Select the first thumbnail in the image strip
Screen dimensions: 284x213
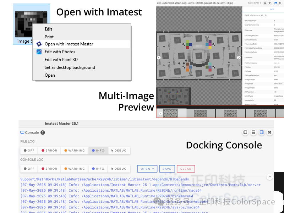point(170,114)
